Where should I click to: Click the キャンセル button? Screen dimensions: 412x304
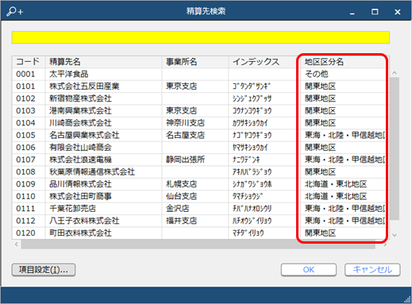(372, 270)
